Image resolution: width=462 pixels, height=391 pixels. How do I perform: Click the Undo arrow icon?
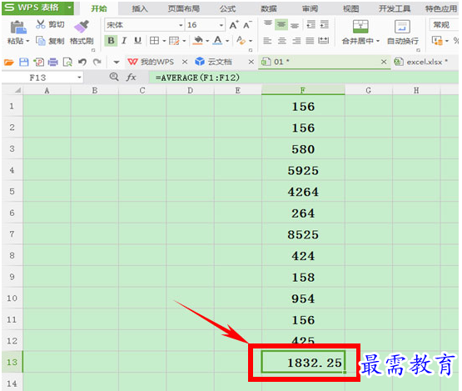[82, 62]
